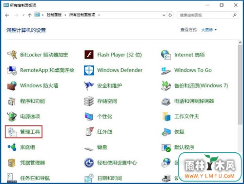Screen dimensions: 244x184
Task: Open the 恢复 text link
Action: pyautogui.click(x=179, y=132)
